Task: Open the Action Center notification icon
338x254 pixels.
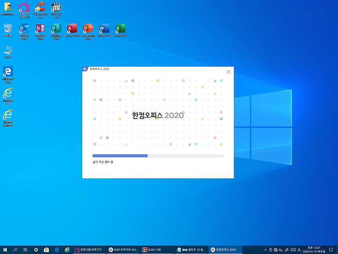Action: pos(331,250)
